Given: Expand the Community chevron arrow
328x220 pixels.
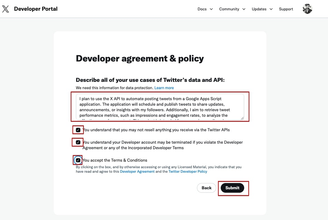Looking at the screenshot, I should [244, 9].
